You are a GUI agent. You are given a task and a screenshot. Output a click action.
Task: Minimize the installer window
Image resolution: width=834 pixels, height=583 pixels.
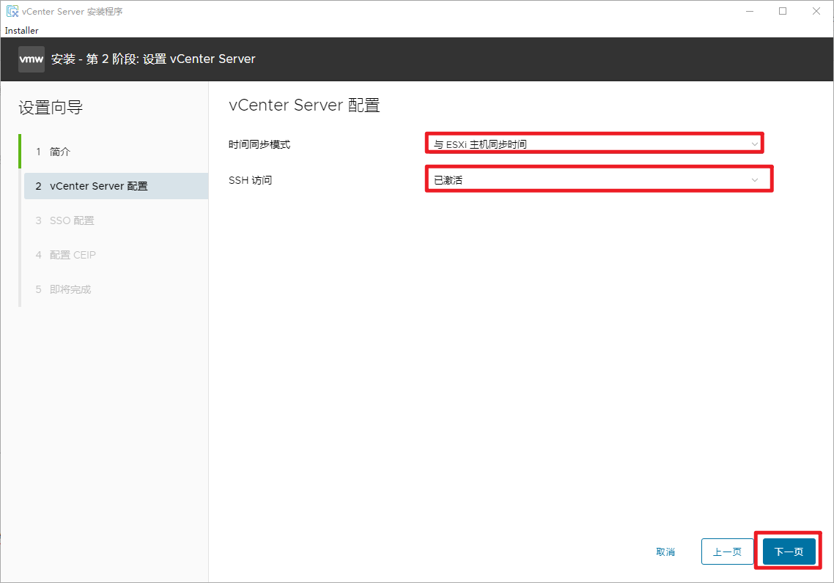(x=749, y=11)
